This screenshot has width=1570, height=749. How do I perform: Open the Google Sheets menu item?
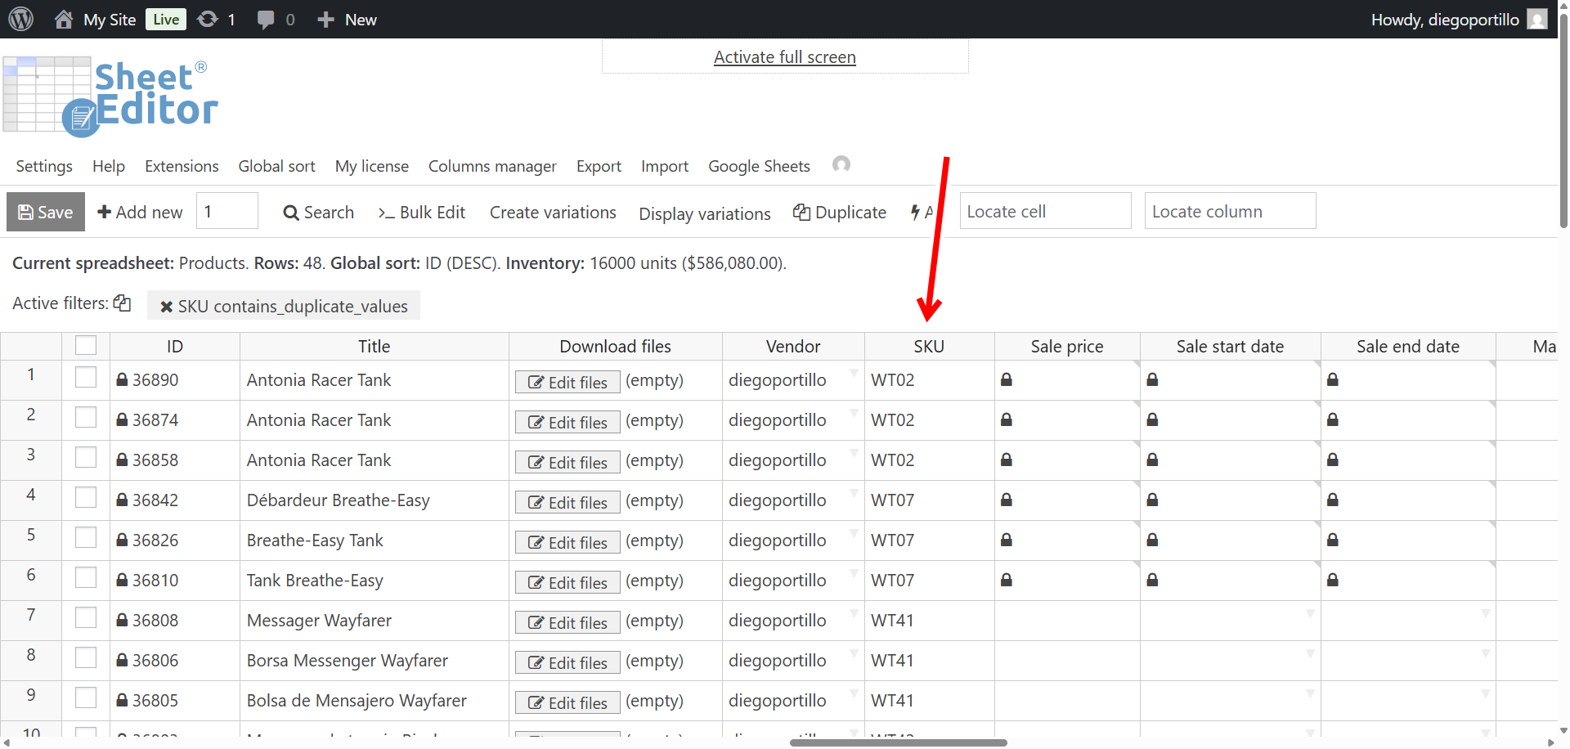pos(759,166)
